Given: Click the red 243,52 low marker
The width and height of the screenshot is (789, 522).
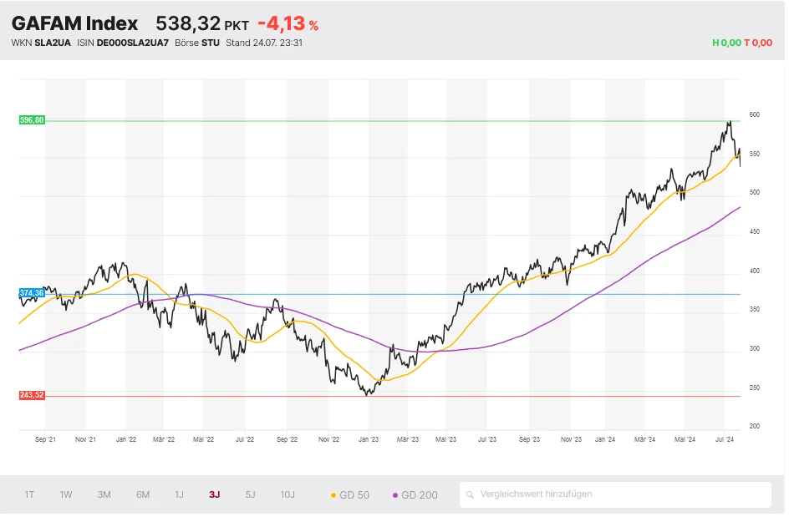Looking at the screenshot, I should click(x=32, y=395).
